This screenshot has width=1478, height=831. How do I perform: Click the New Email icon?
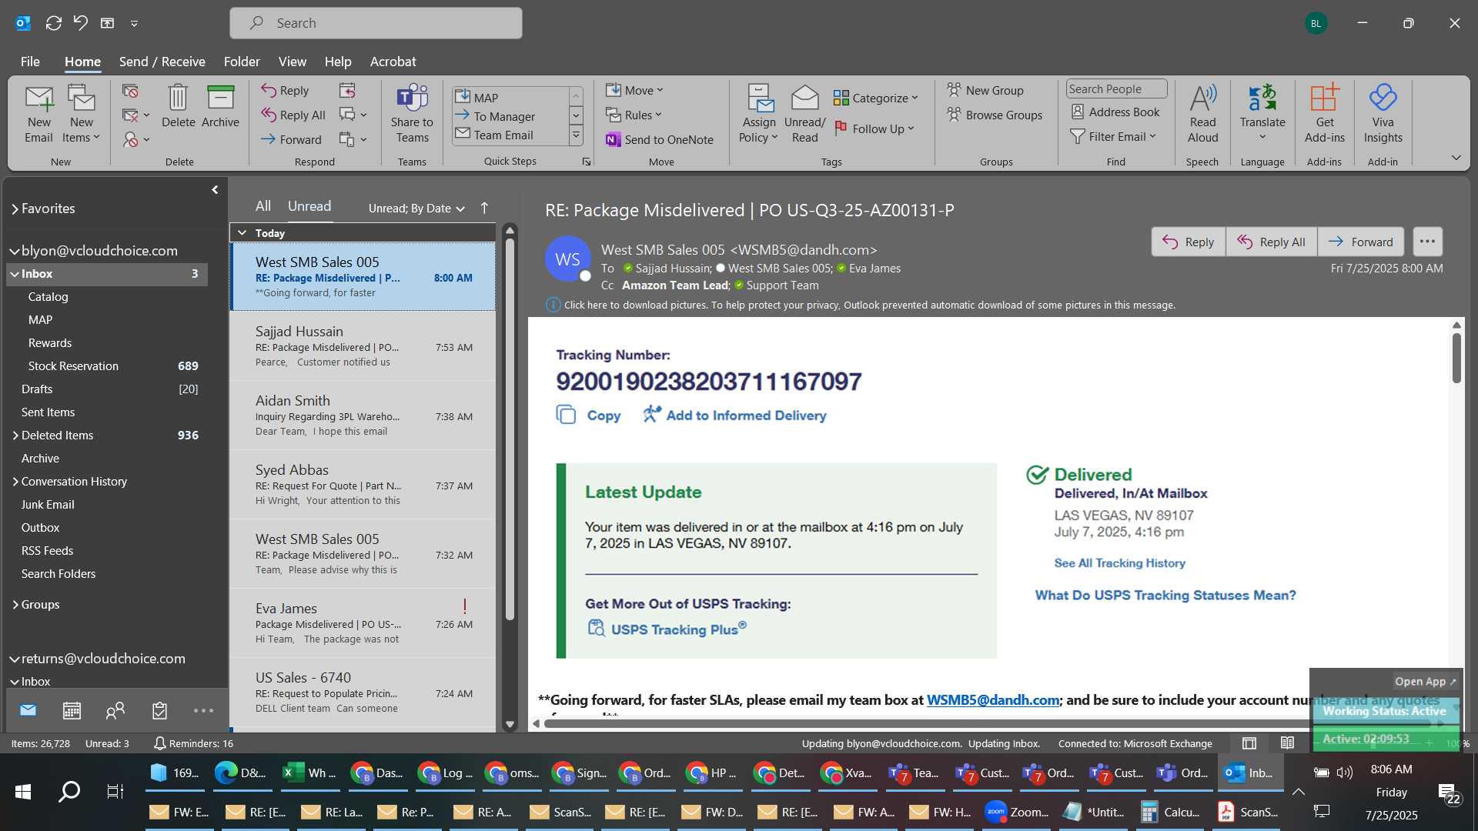pyautogui.click(x=38, y=114)
